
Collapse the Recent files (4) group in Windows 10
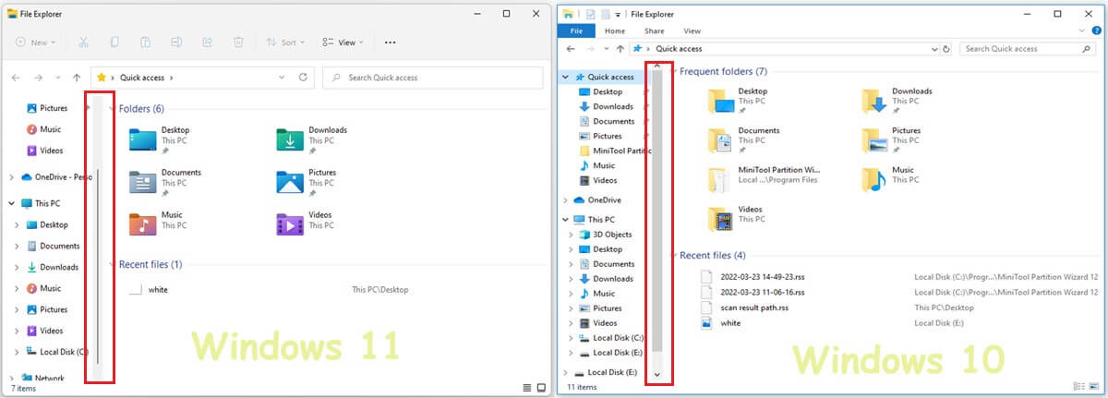coord(673,255)
